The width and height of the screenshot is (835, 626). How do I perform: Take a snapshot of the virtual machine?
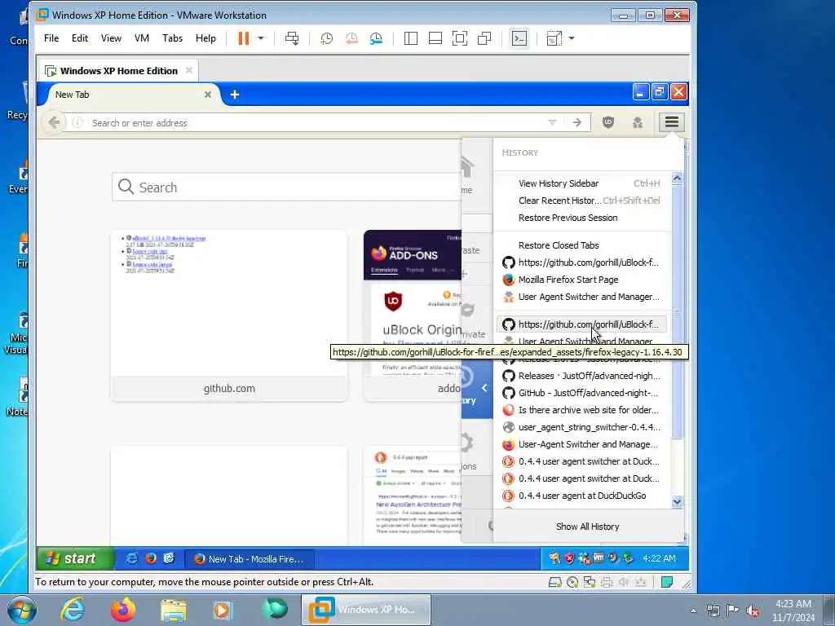pyautogui.click(x=326, y=38)
